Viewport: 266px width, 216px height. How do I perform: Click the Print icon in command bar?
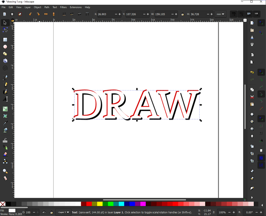point(252,45)
